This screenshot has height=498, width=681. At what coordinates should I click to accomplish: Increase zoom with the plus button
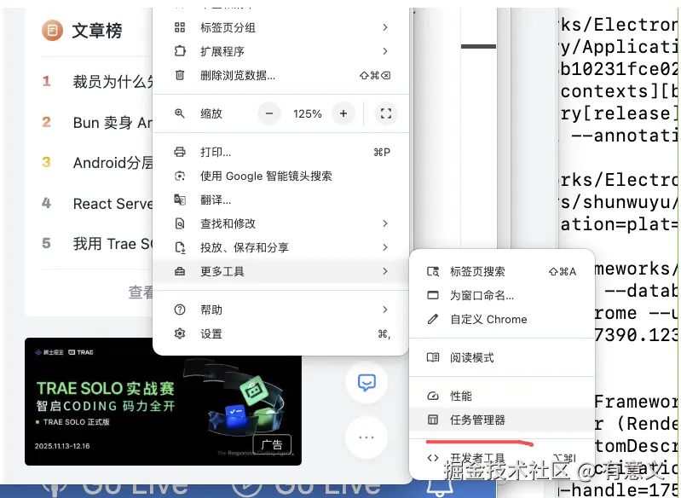(x=343, y=113)
